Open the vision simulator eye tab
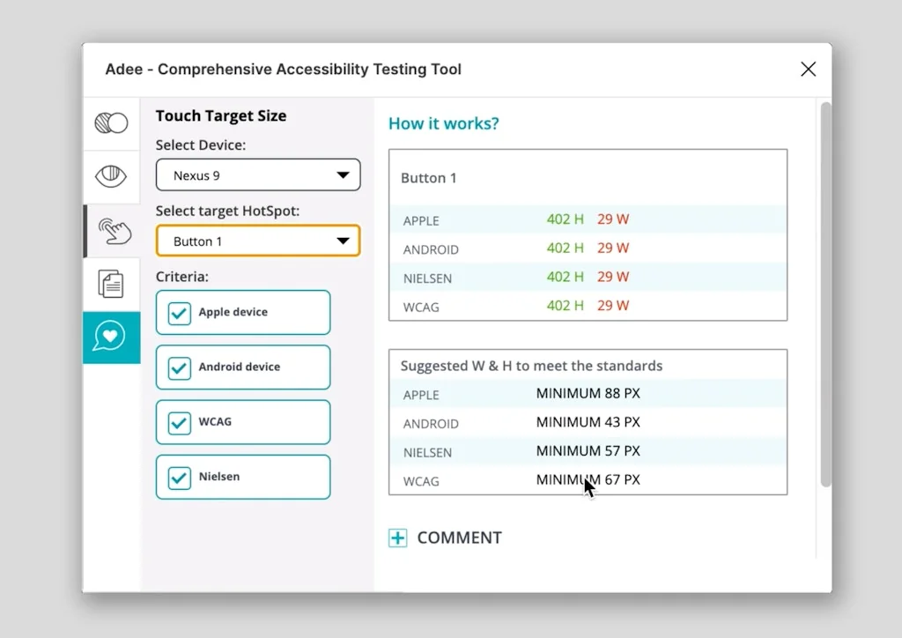This screenshot has height=638, width=902. [111, 176]
